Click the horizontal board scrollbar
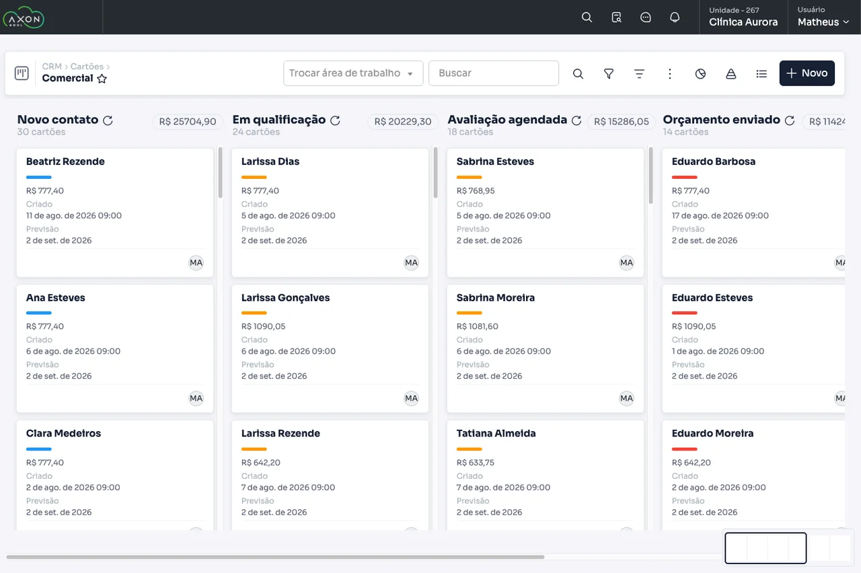This screenshot has width=861, height=573. tap(275, 557)
